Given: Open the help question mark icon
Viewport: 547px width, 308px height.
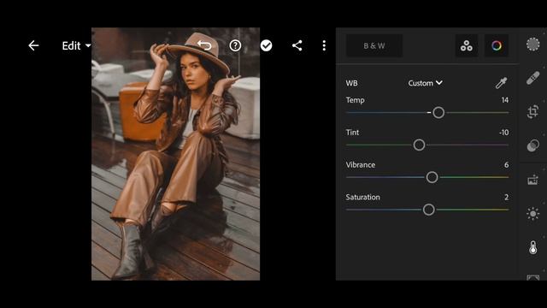Looking at the screenshot, I should pos(235,45).
